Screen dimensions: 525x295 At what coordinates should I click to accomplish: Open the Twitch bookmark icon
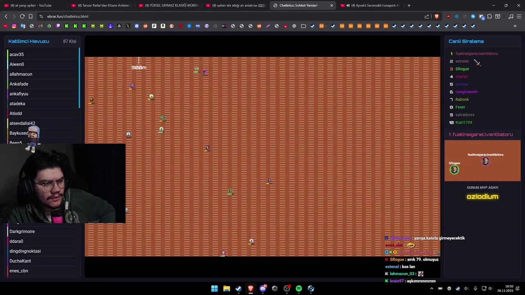click(x=58, y=26)
